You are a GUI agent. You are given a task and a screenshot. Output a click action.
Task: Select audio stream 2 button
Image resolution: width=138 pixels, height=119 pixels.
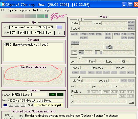[x=11, y=105]
